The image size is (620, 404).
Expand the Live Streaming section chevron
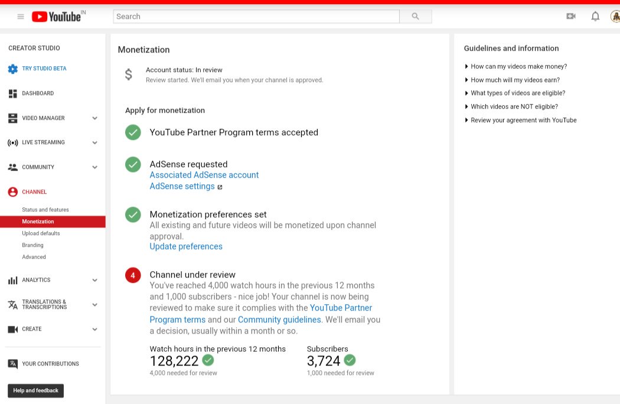(x=95, y=142)
